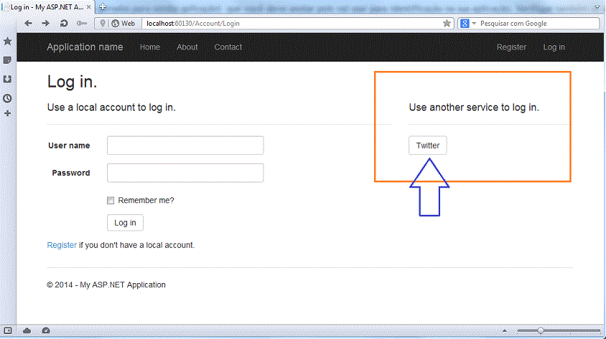Close the Log in browser tab
Viewport: 606px width, 339px height.
click(x=89, y=7)
